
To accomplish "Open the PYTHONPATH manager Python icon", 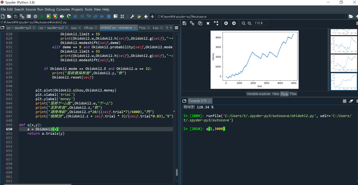I will pyautogui.click(x=139, y=16).
